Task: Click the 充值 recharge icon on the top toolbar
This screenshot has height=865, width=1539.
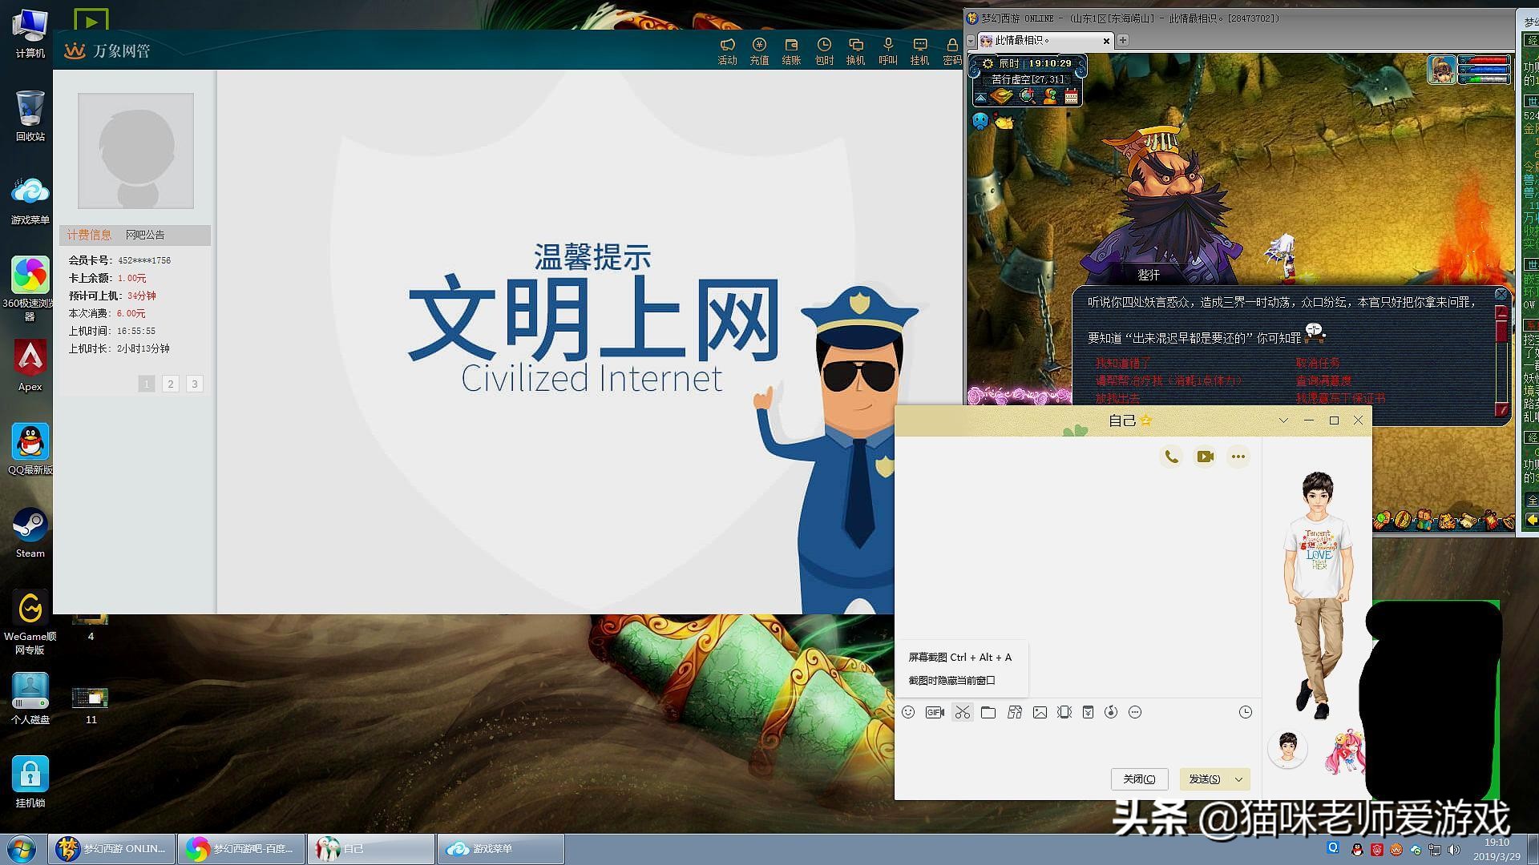Action: (760, 50)
